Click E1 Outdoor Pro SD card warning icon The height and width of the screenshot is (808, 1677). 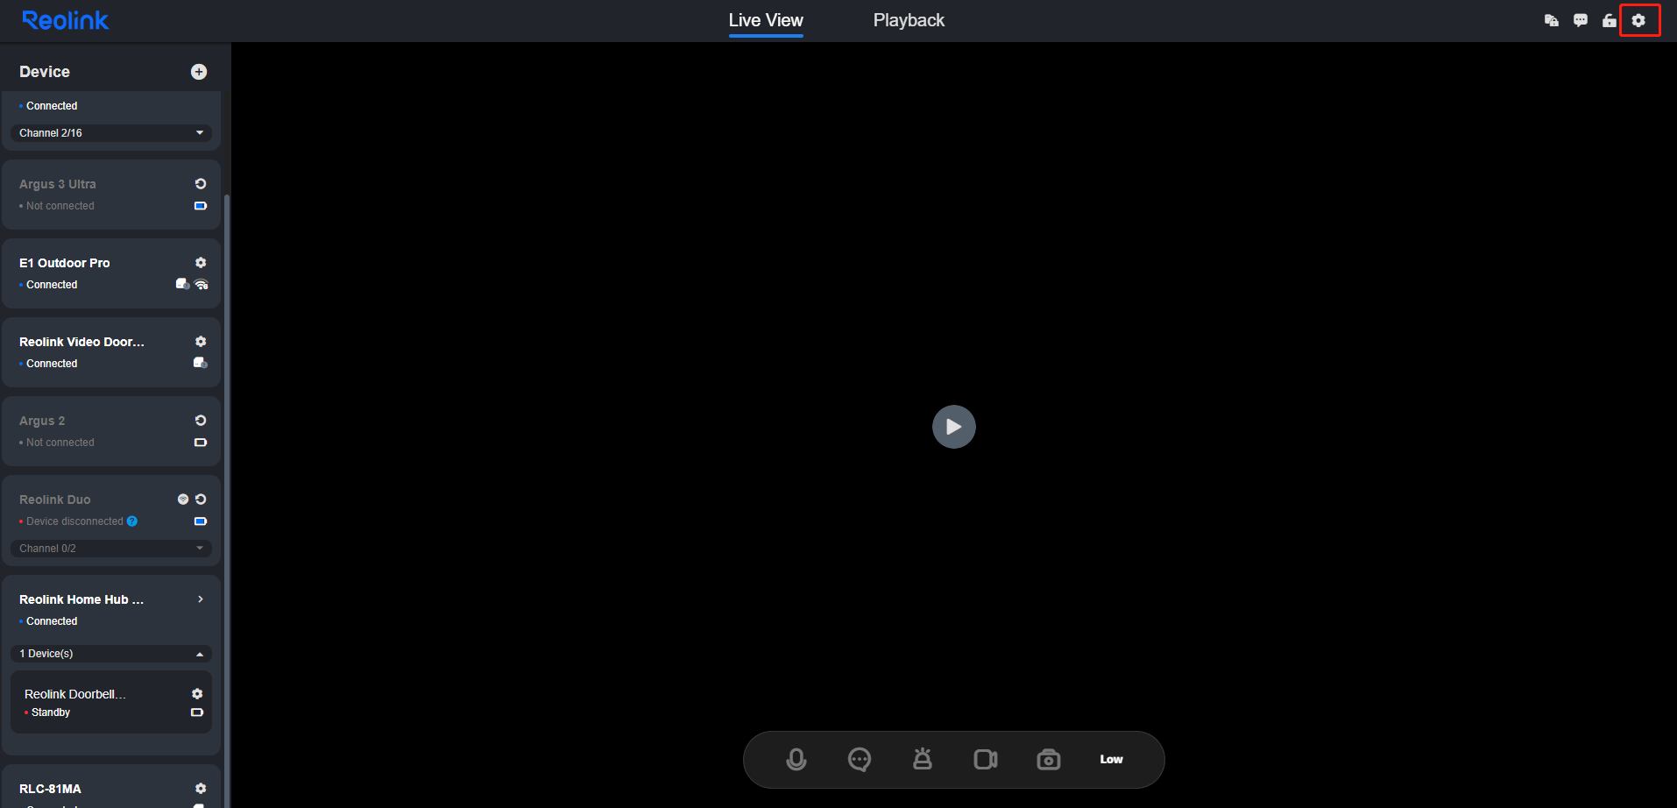click(182, 284)
